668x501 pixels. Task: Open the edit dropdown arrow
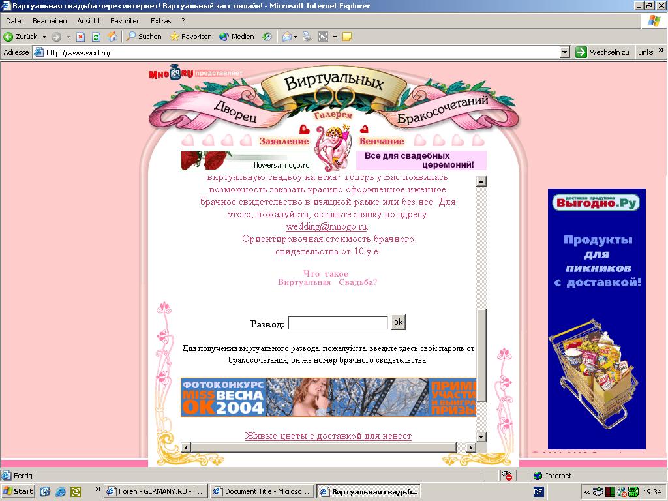[x=335, y=37]
